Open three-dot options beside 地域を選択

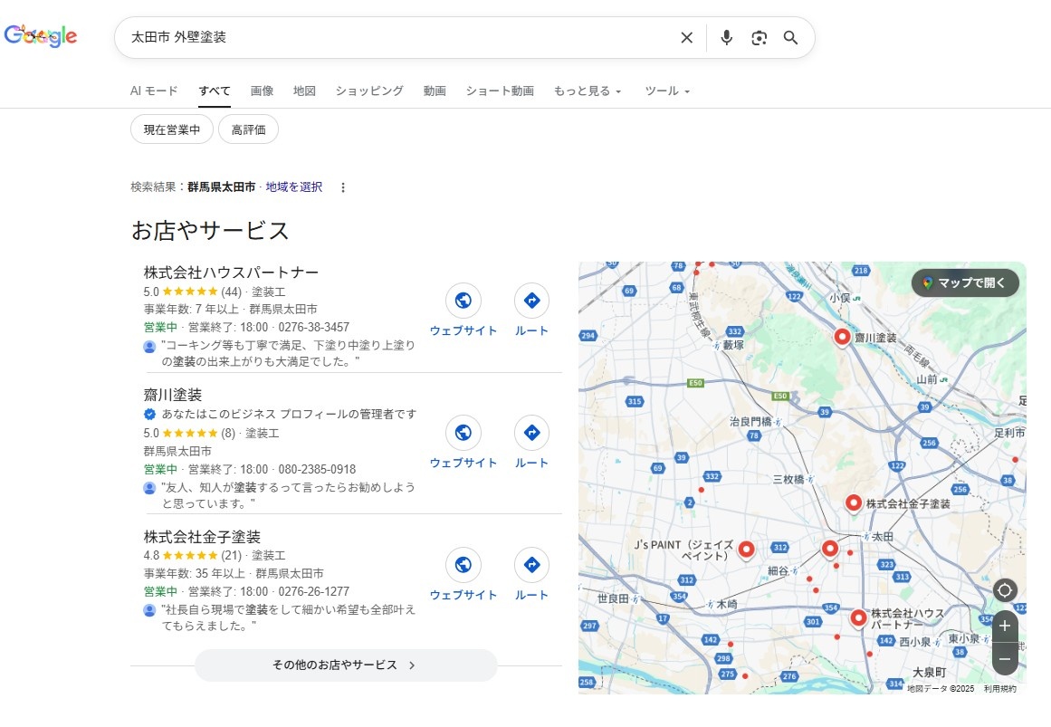tap(343, 187)
